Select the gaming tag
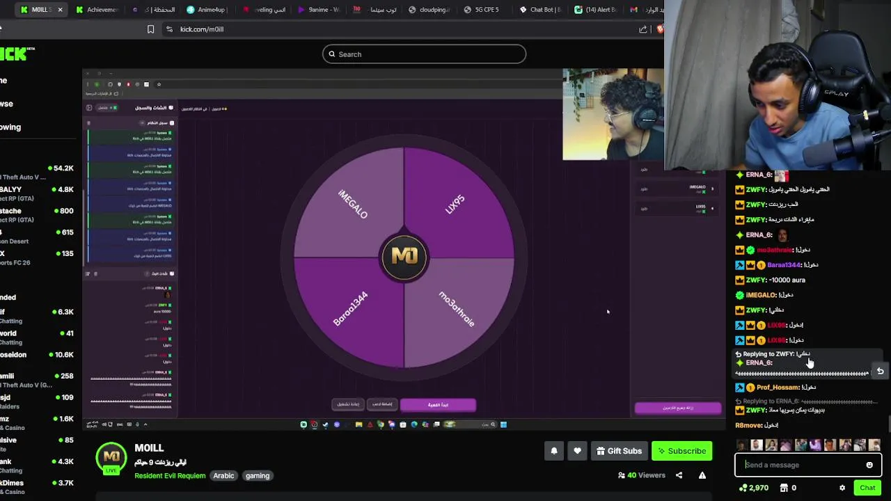891x501 pixels. coord(258,476)
